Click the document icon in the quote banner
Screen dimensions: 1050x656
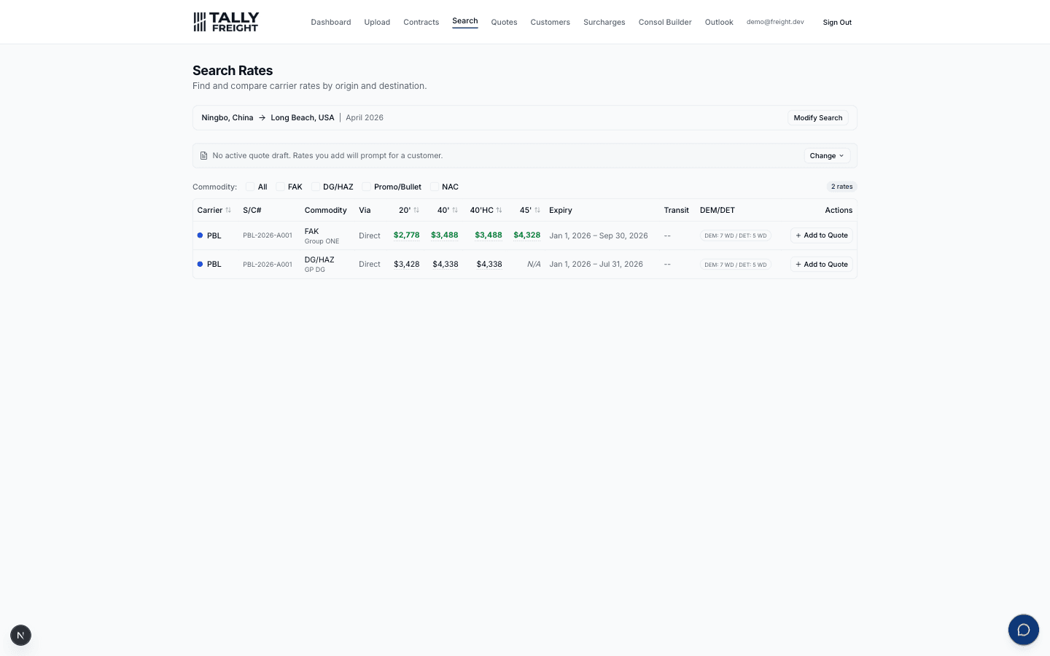pyautogui.click(x=203, y=155)
